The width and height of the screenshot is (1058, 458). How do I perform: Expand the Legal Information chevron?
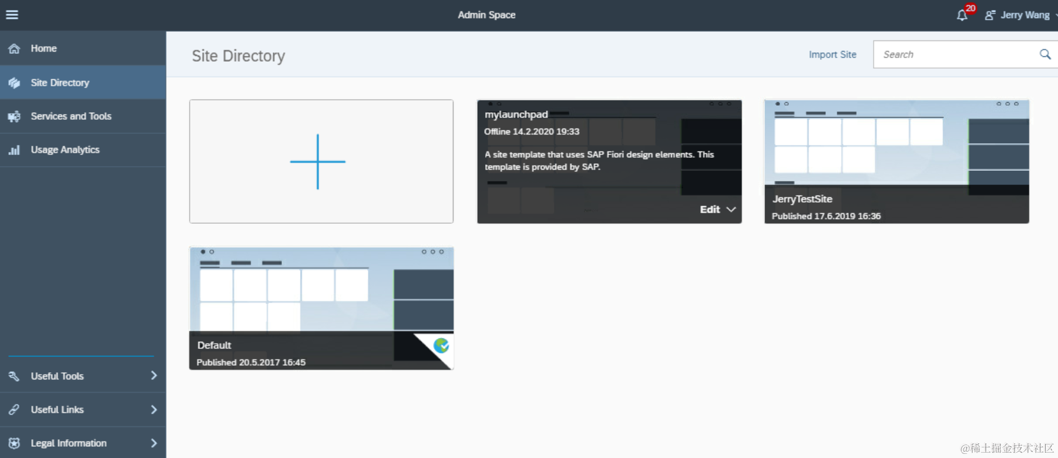[154, 443]
